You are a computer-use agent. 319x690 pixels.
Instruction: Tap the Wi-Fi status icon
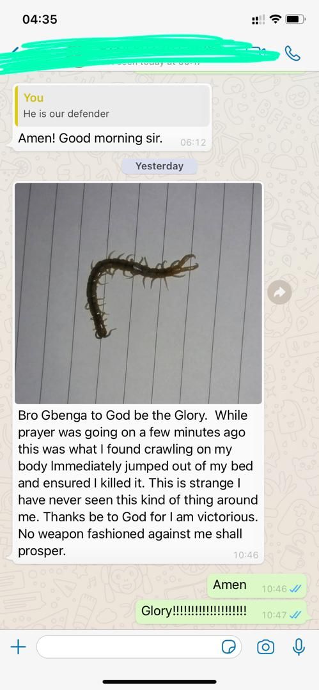coord(276,19)
